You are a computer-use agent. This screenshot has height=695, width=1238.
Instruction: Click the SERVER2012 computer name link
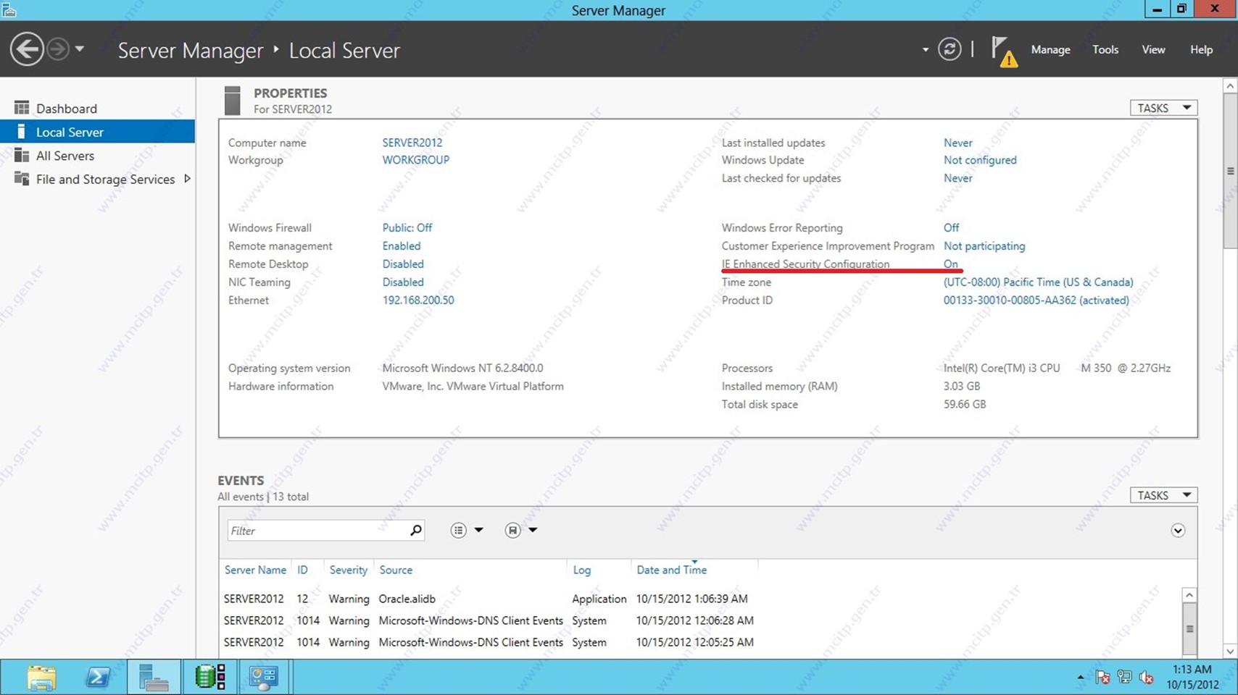(412, 143)
